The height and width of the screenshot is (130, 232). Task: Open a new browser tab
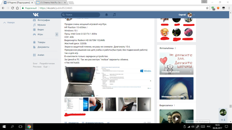[x=71, y=3]
